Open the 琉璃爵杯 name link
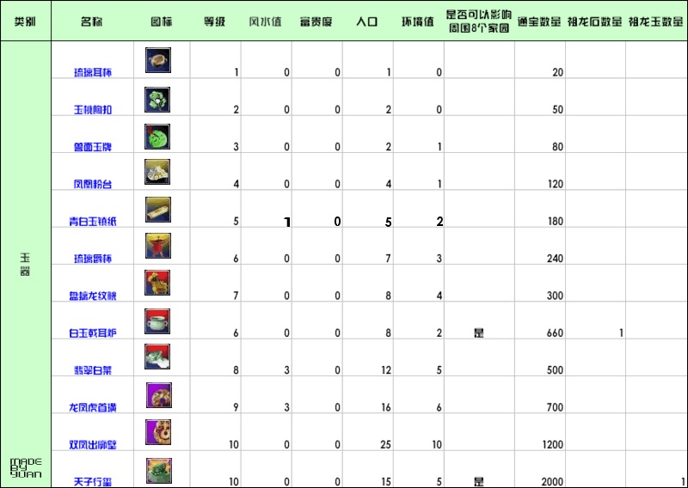This screenshot has width=688, height=488. (93, 259)
